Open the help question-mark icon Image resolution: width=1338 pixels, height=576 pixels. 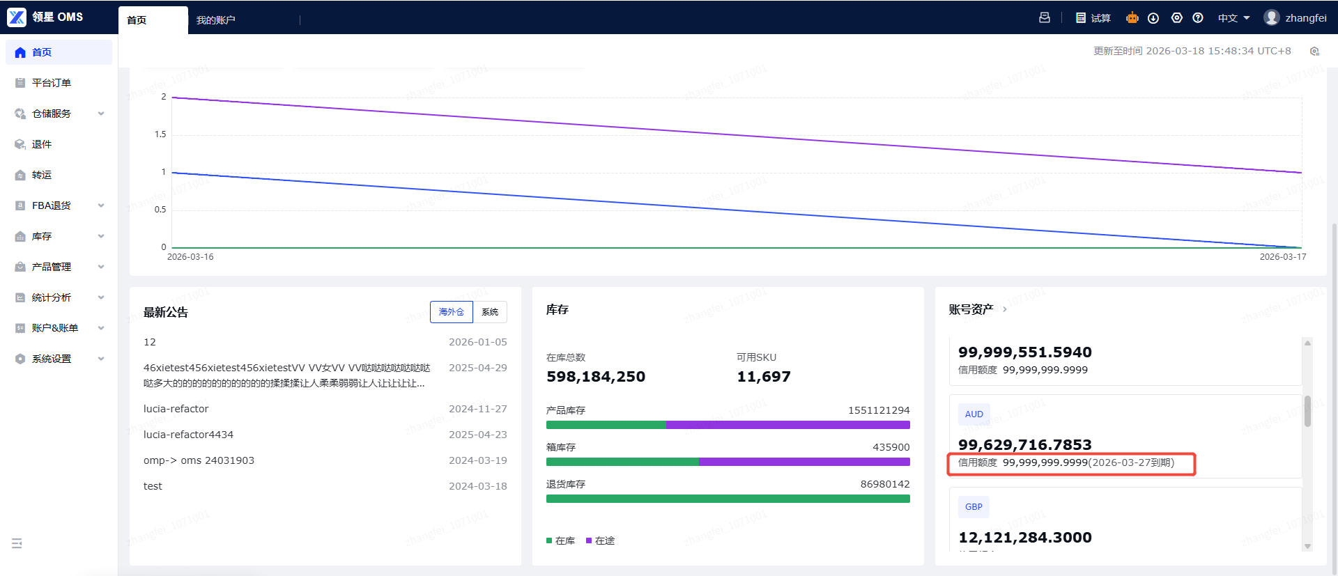[1198, 18]
